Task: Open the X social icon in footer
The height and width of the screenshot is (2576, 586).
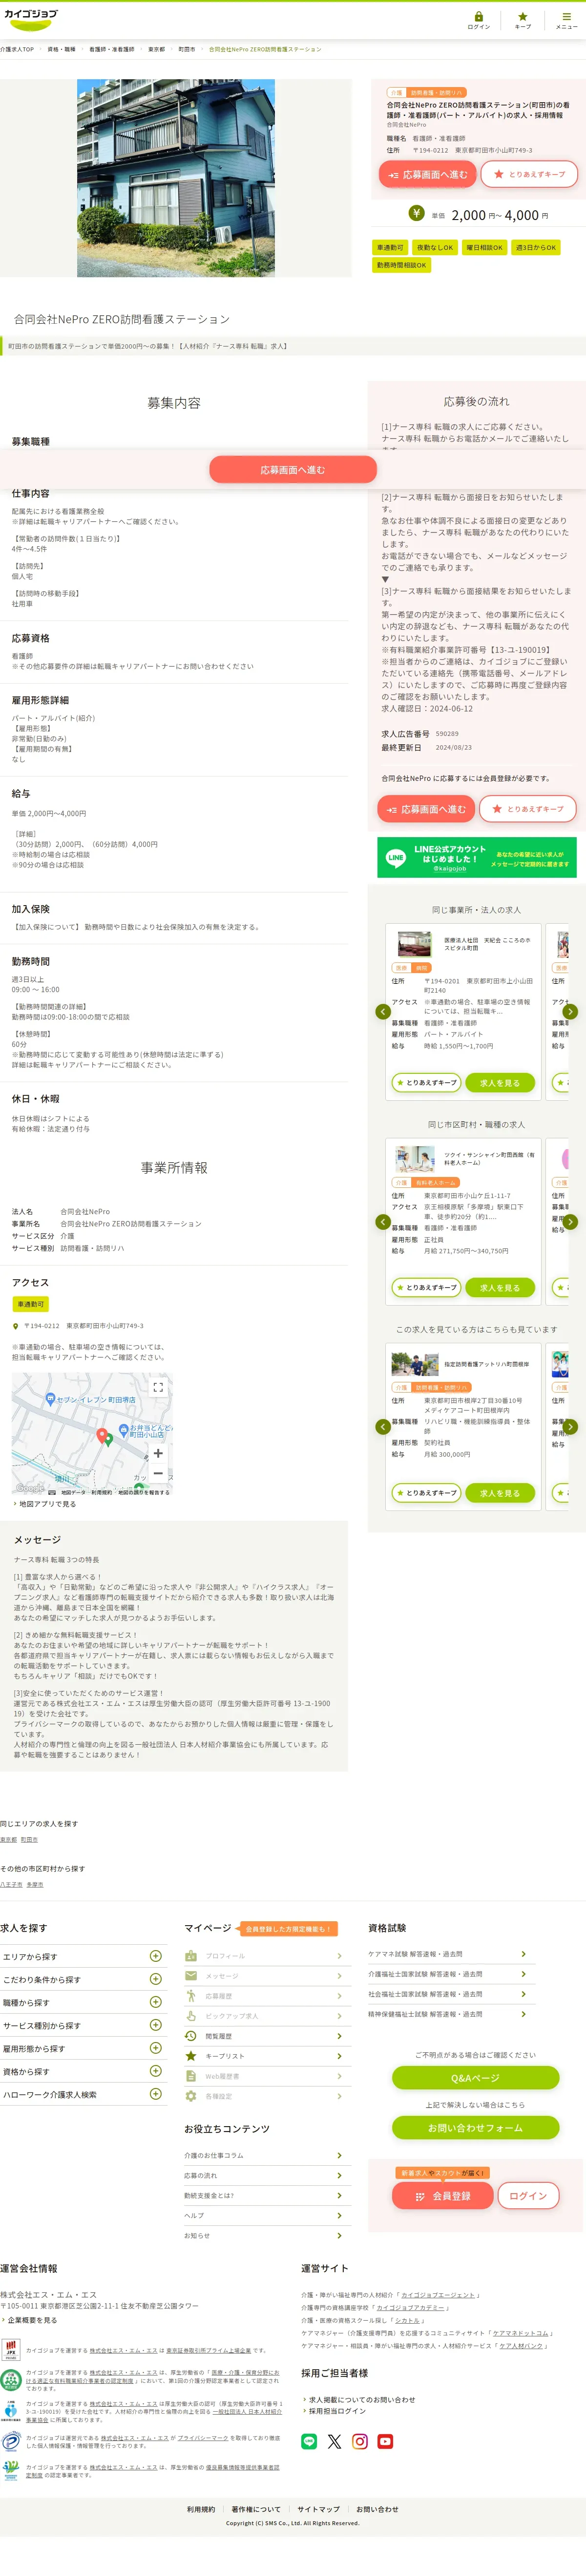Action: (335, 2441)
